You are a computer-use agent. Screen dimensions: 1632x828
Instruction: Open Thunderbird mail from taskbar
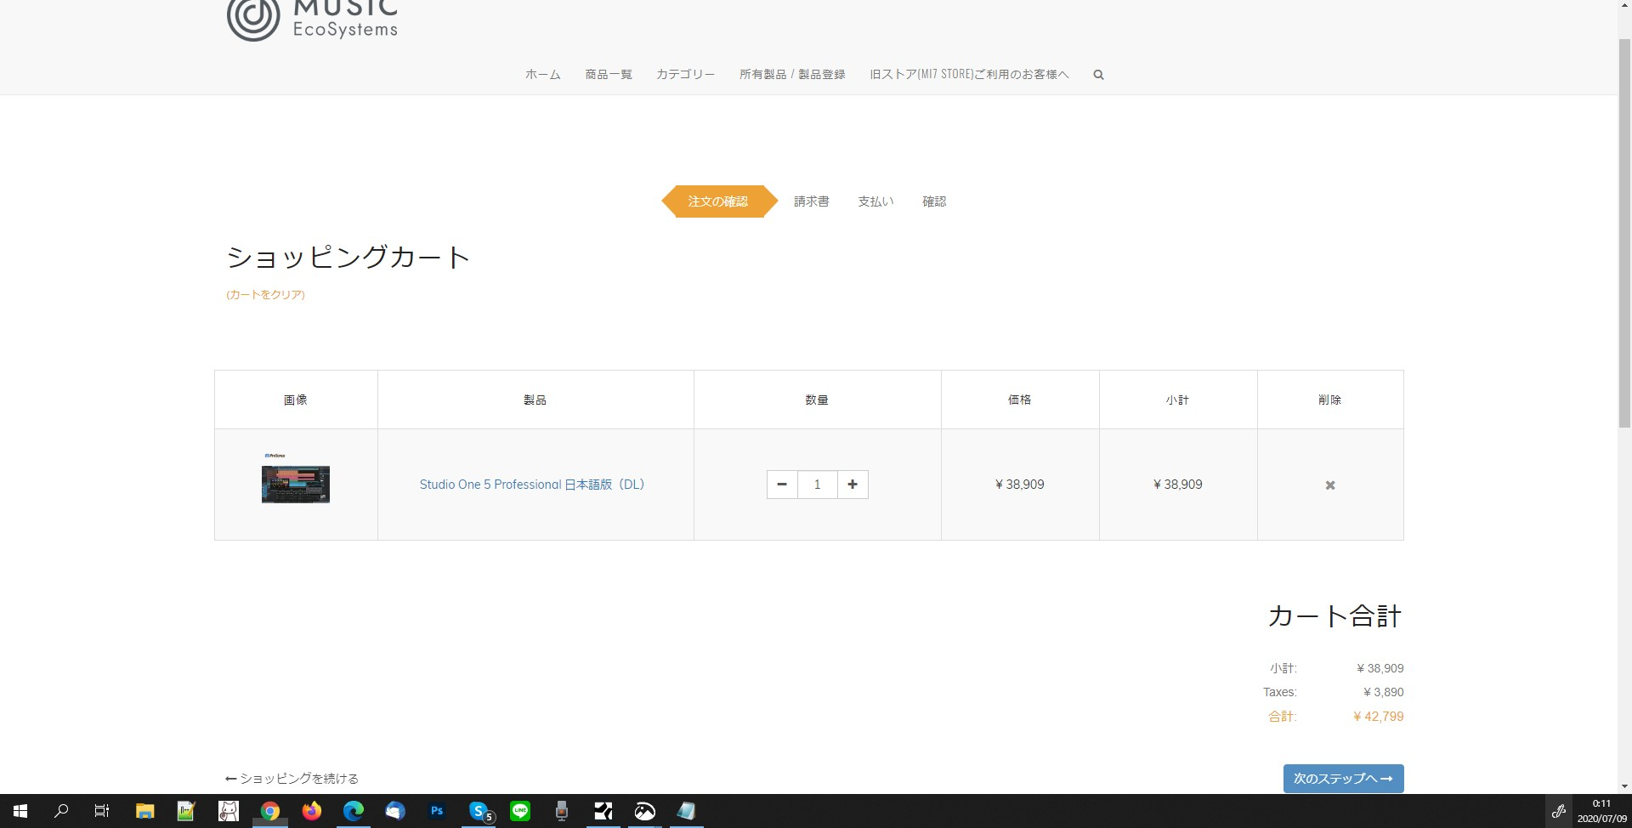(x=394, y=811)
